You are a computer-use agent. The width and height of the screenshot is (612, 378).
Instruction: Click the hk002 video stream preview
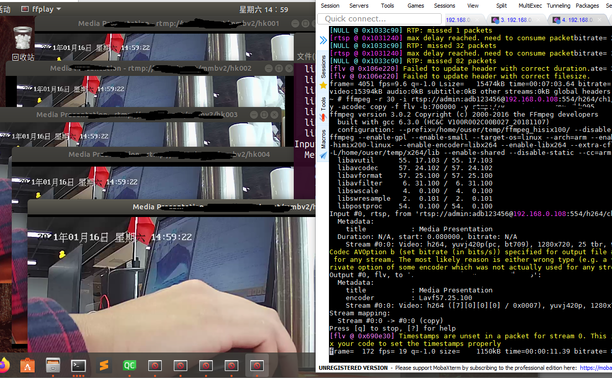tap(150, 91)
